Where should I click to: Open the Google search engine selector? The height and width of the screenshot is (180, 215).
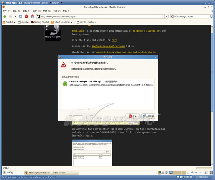[x=173, y=16]
